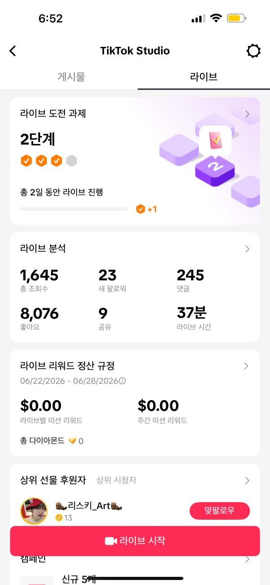Tap the live days progress bar
The image size is (270, 585).
[x=74, y=209]
